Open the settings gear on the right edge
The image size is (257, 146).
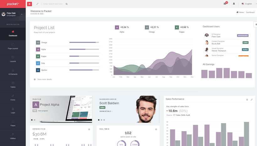pos(255,24)
